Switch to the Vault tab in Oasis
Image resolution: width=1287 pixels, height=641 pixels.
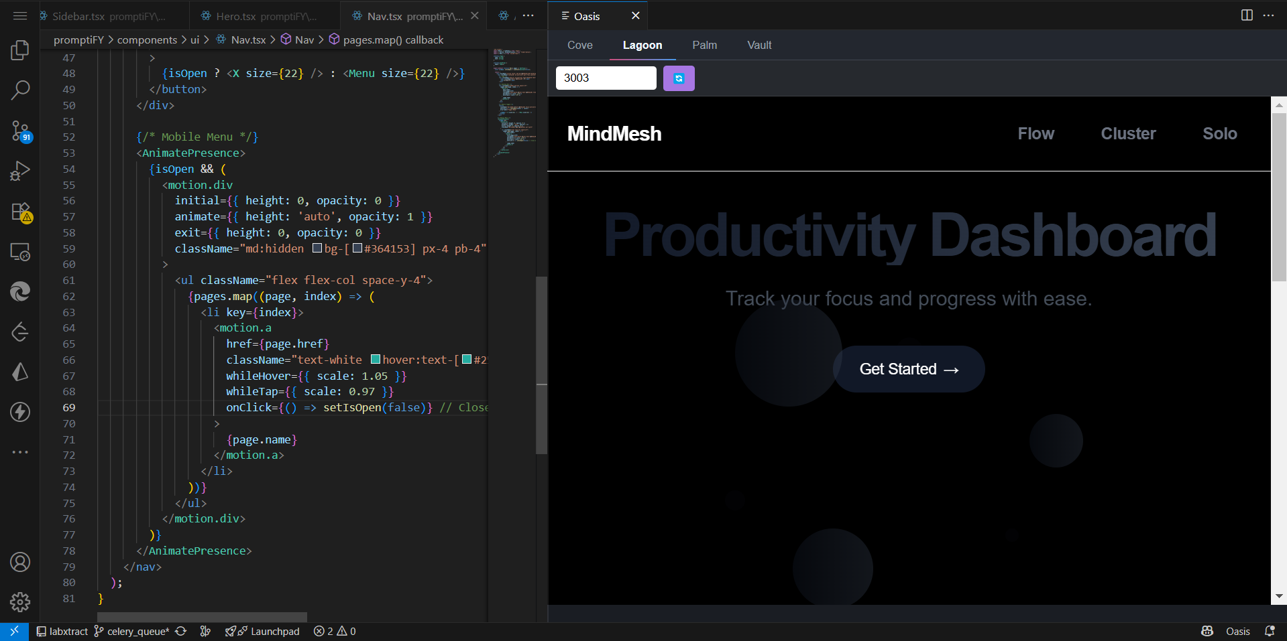pos(759,45)
